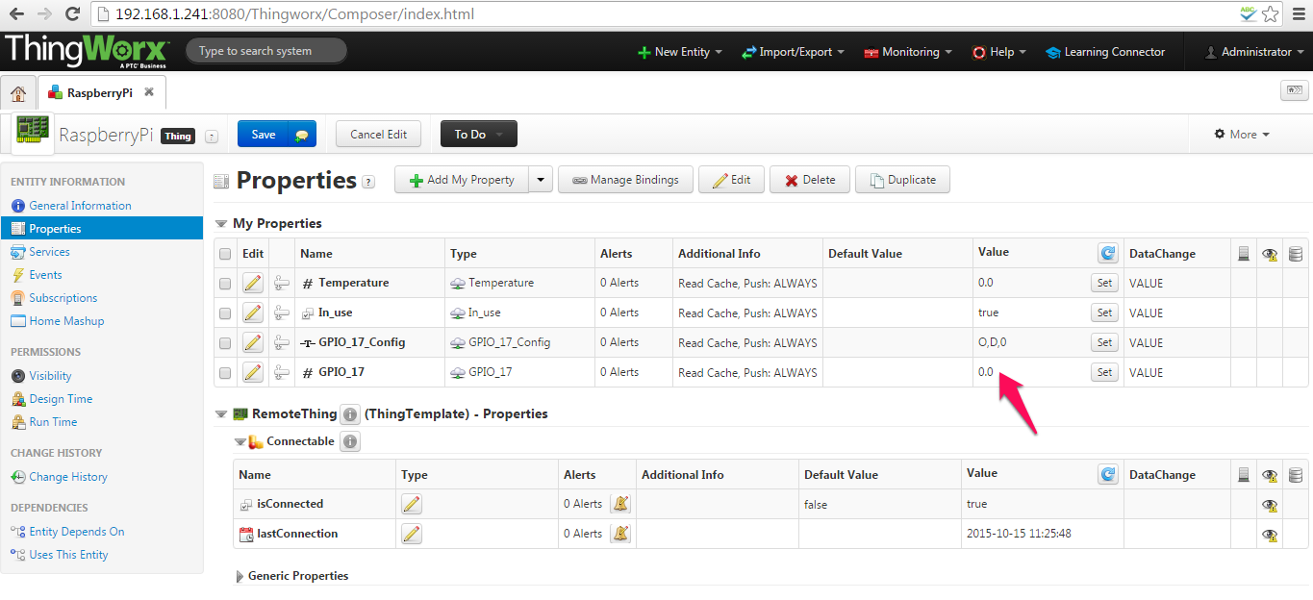1313x600 pixels.
Task: Collapse Connectable section
Action: (x=240, y=442)
